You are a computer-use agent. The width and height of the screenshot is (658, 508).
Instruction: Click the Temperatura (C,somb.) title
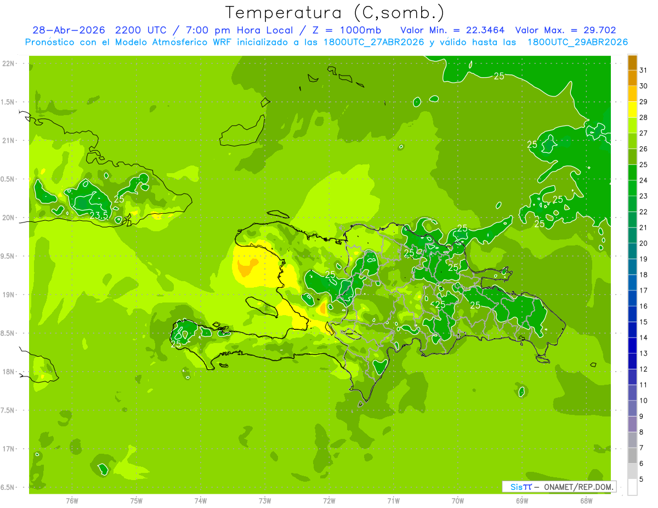335,13
